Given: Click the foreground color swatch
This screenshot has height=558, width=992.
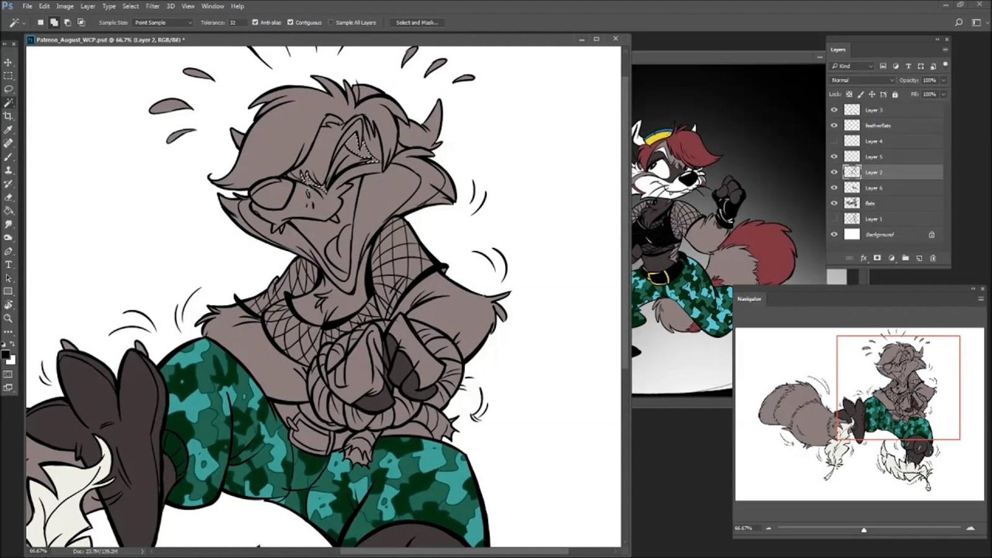Looking at the screenshot, I should point(6,355).
